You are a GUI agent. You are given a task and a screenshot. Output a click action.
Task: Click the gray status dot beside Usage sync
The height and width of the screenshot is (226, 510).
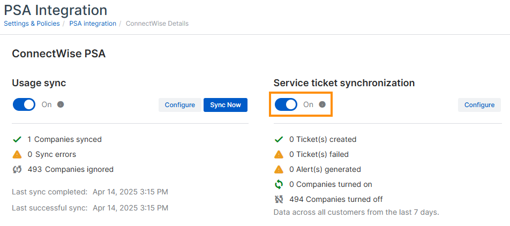[61, 104]
